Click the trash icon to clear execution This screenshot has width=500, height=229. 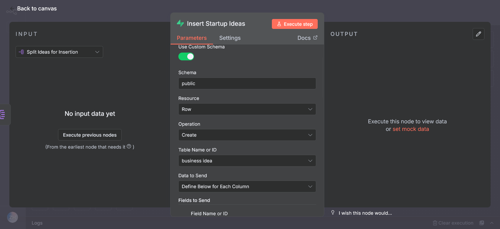coord(435,223)
